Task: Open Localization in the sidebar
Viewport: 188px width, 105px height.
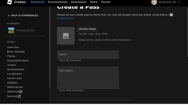Action: [x=14, y=74]
